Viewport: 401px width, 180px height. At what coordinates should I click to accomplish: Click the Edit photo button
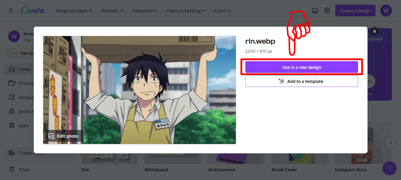point(63,136)
